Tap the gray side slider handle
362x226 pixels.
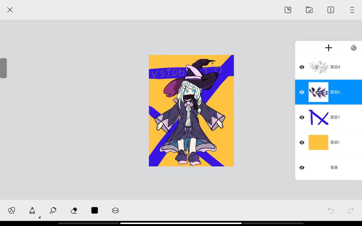[x=3, y=68]
